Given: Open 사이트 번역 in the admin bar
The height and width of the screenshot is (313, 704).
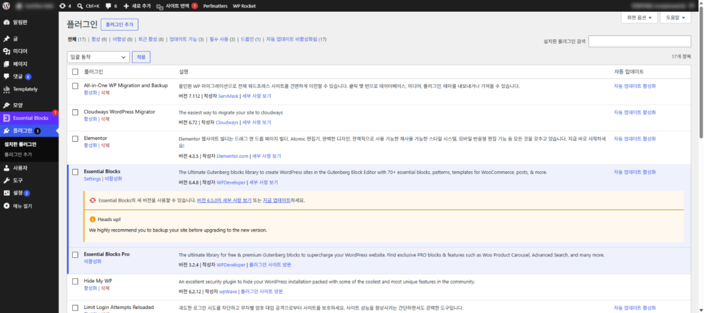Looking at the screenshot, I should pyautogui.click(x=176, y=5).
